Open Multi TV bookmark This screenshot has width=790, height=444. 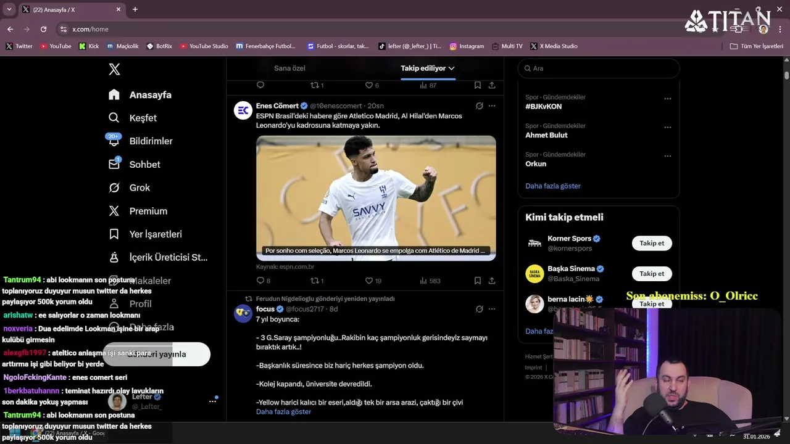pyautogui.click(x=507, y=46)
